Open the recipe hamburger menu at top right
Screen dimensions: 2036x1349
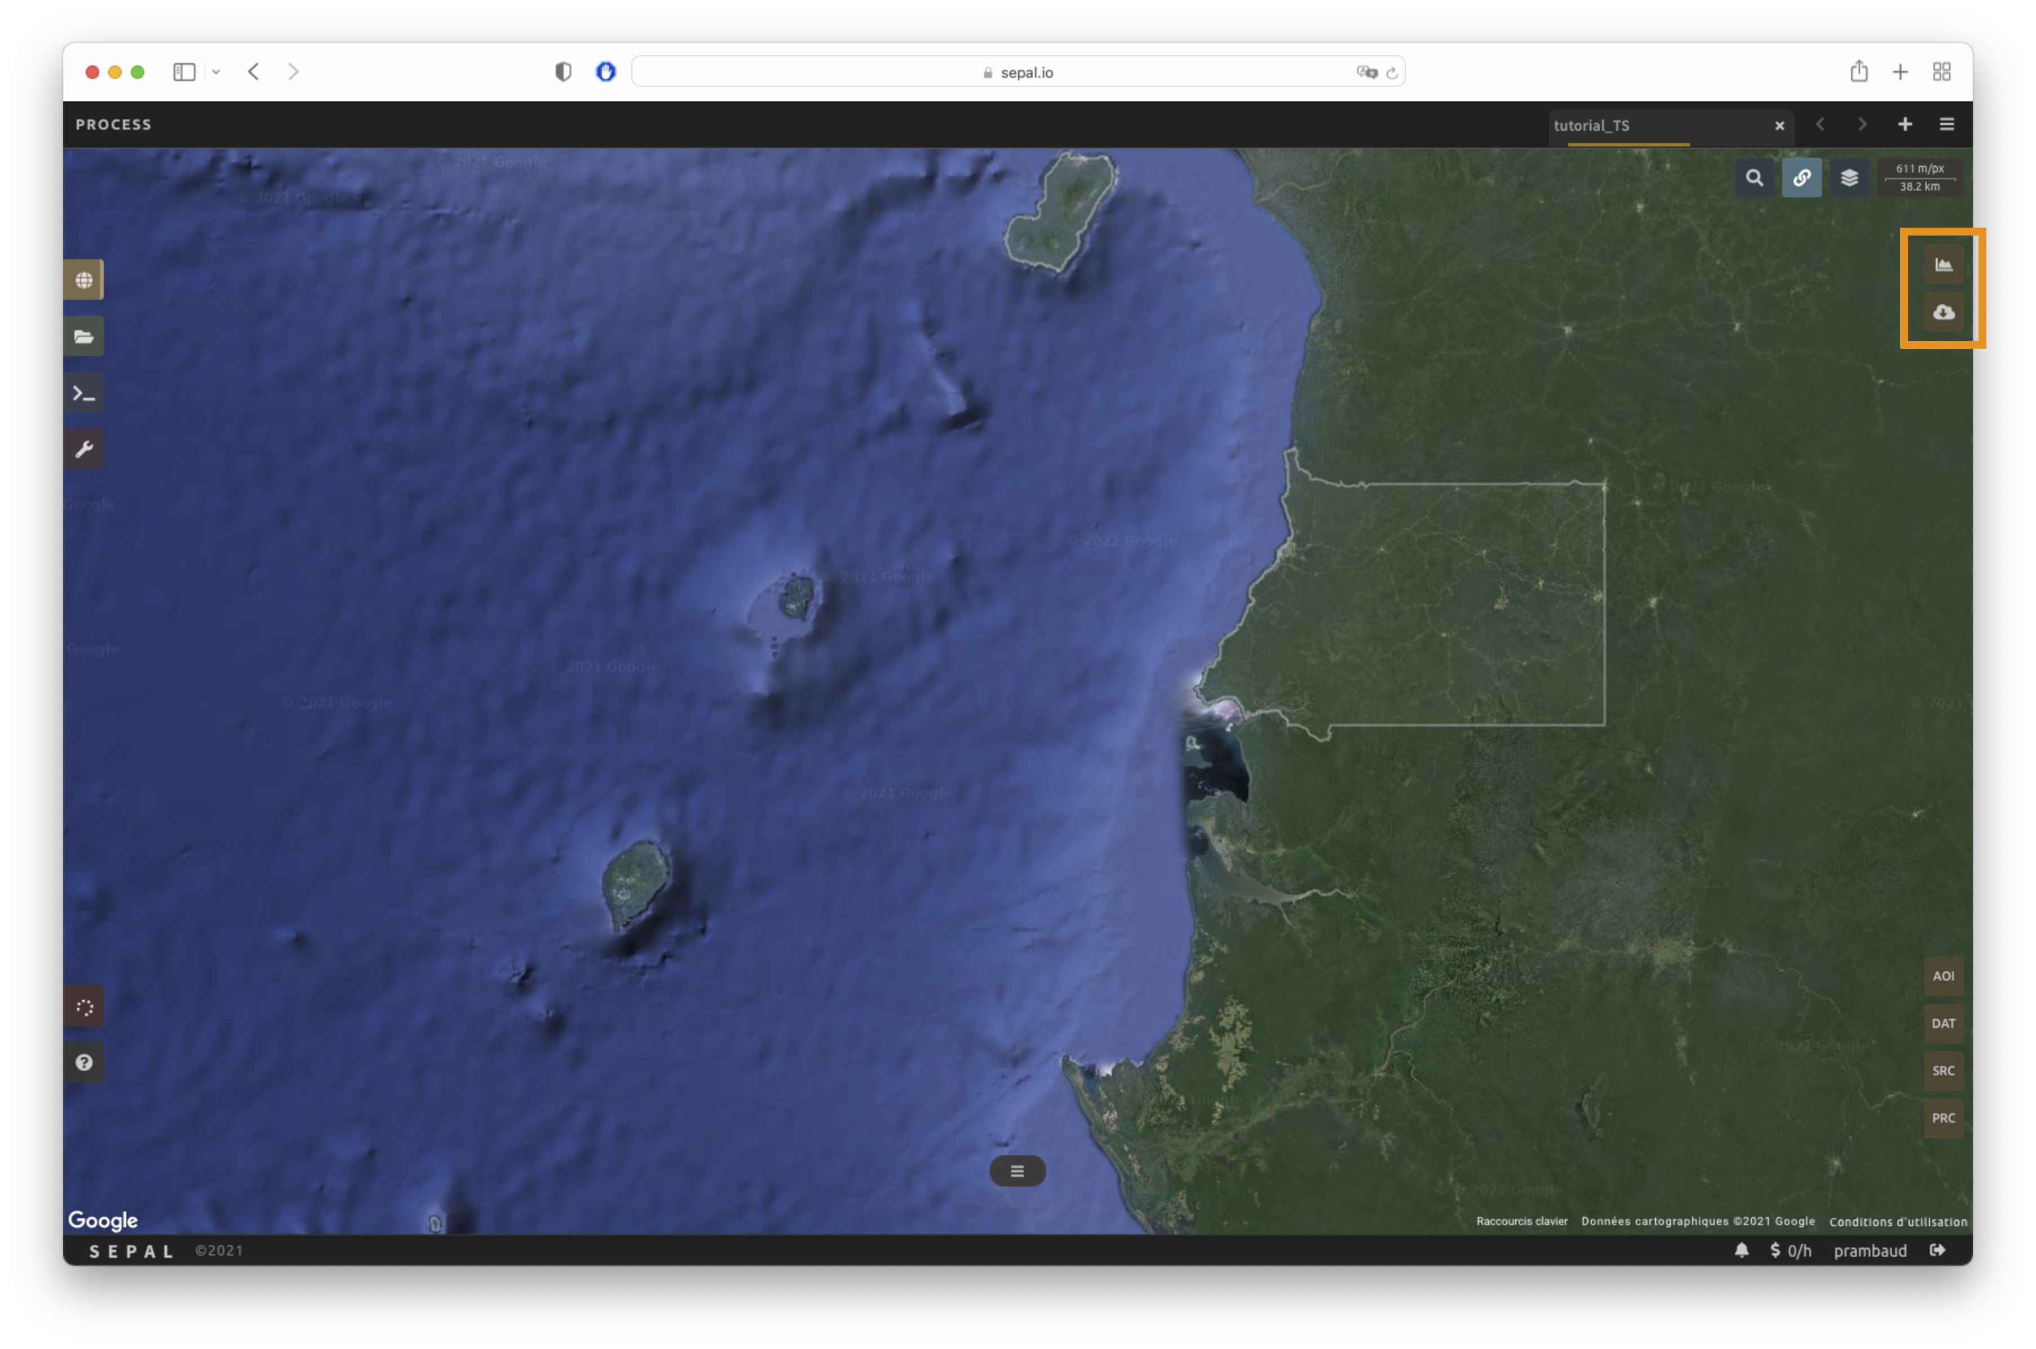coord(1946,125)
